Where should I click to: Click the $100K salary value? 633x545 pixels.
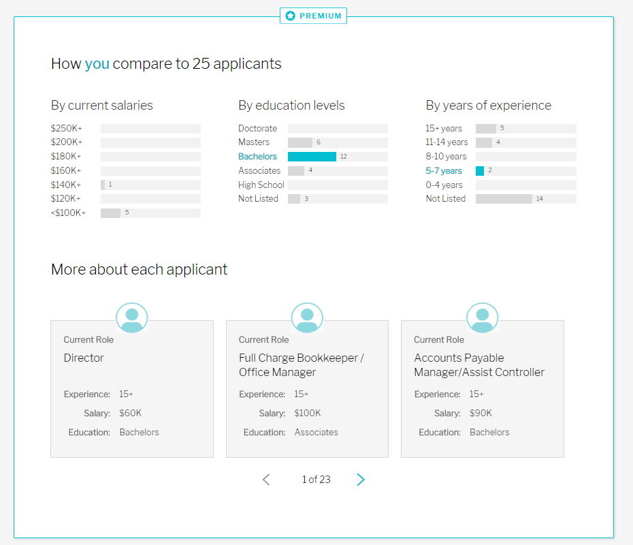point(308,414)
